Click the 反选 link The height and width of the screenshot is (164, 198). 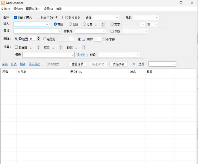pos(14,64)
